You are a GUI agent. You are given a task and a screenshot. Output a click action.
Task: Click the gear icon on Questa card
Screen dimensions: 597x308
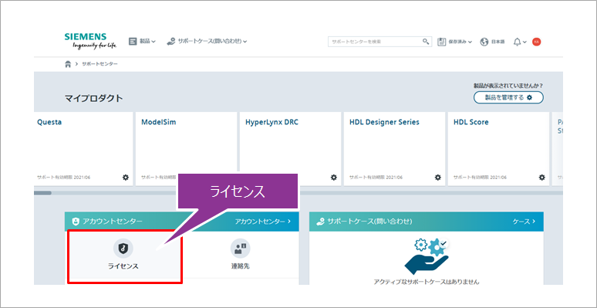coord(126,178)
